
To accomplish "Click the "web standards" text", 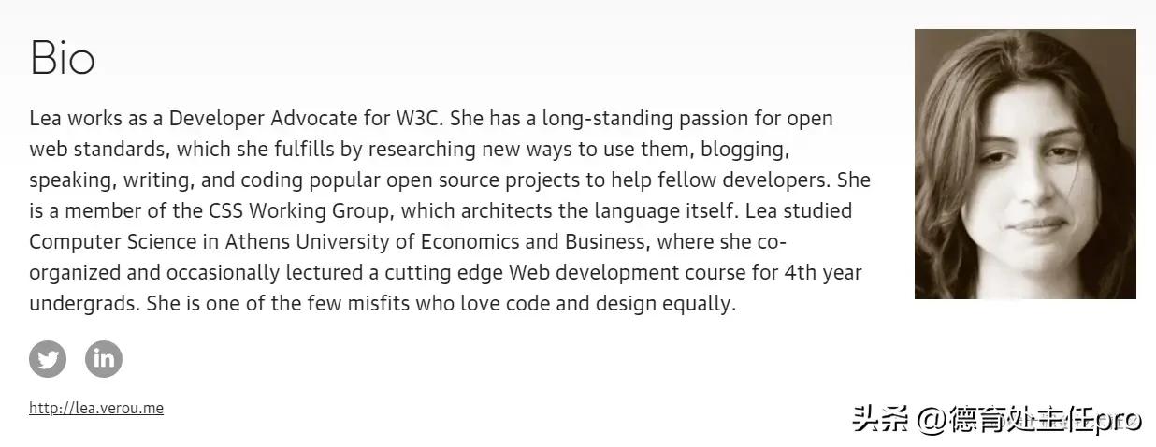I will tap(97, 150).
